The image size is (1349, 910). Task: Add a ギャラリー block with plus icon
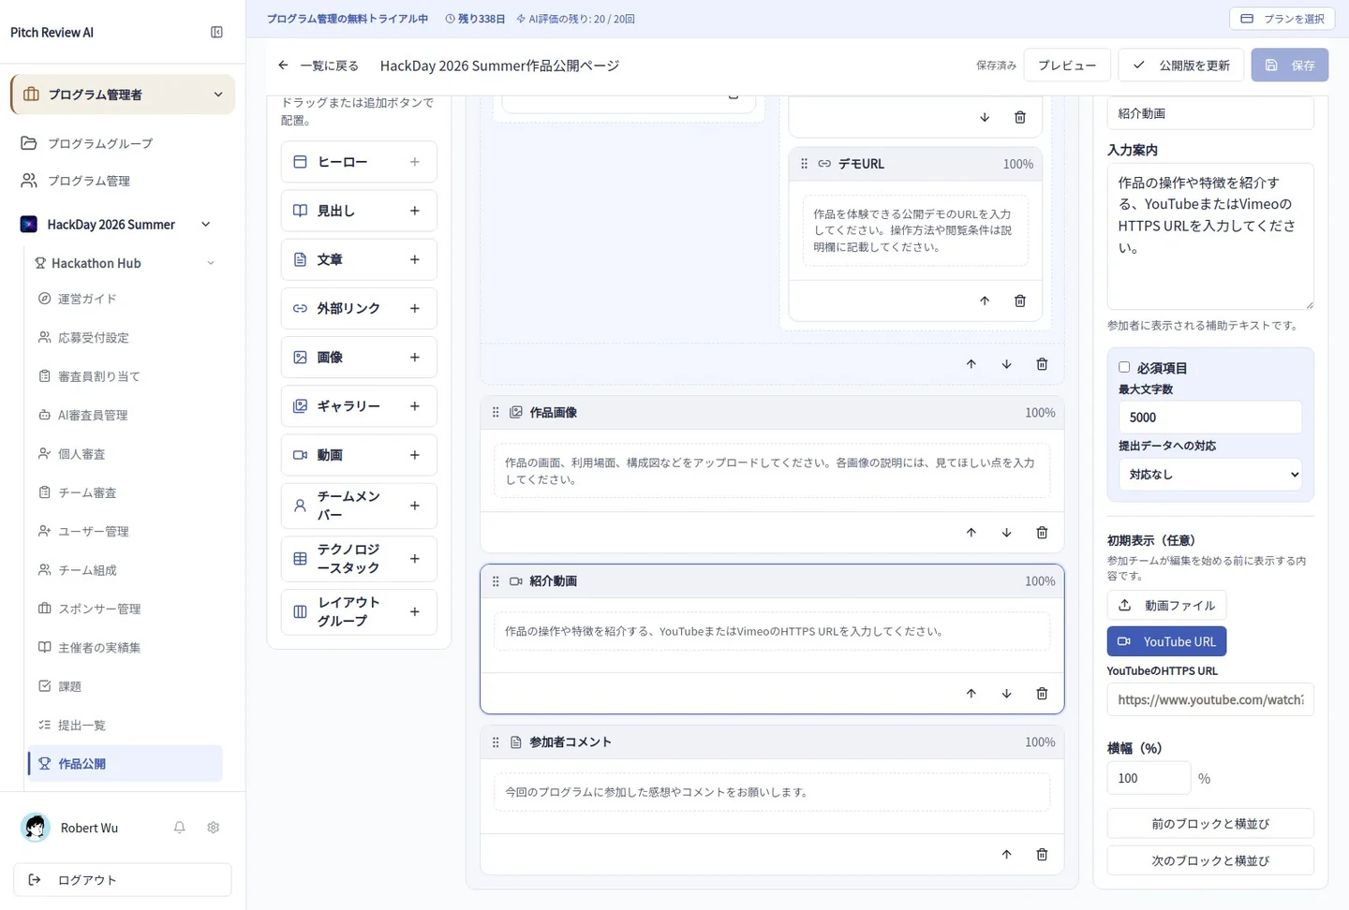pyautogui.click(x=415, y=406)
